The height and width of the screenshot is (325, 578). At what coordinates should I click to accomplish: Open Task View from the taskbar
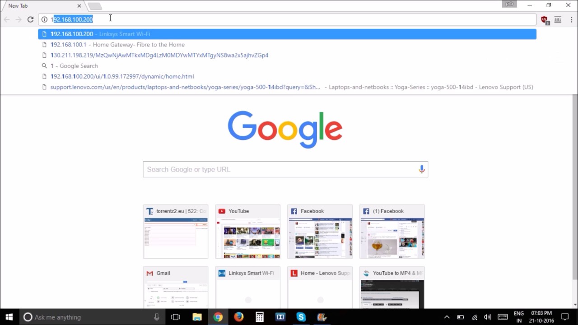(176, 317)
